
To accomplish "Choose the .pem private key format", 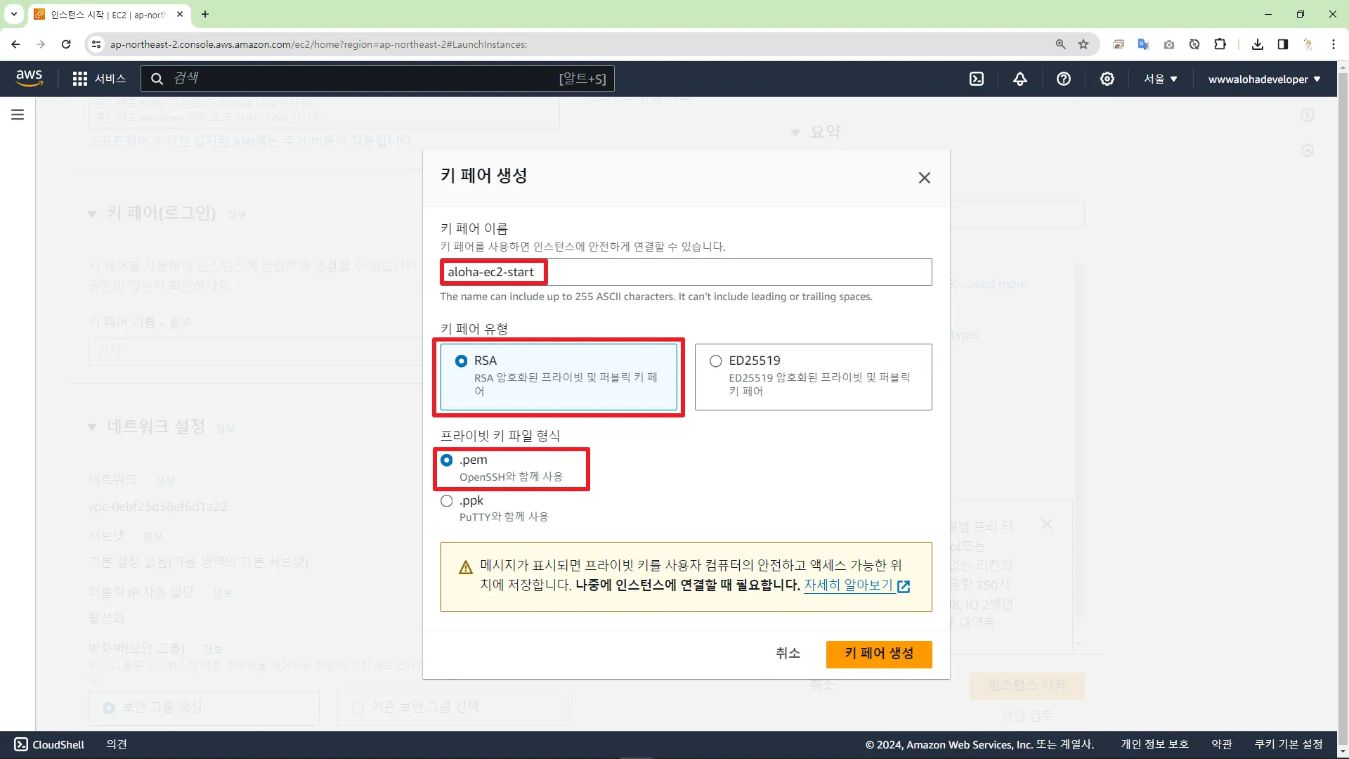I will click(x=447, y=460).
